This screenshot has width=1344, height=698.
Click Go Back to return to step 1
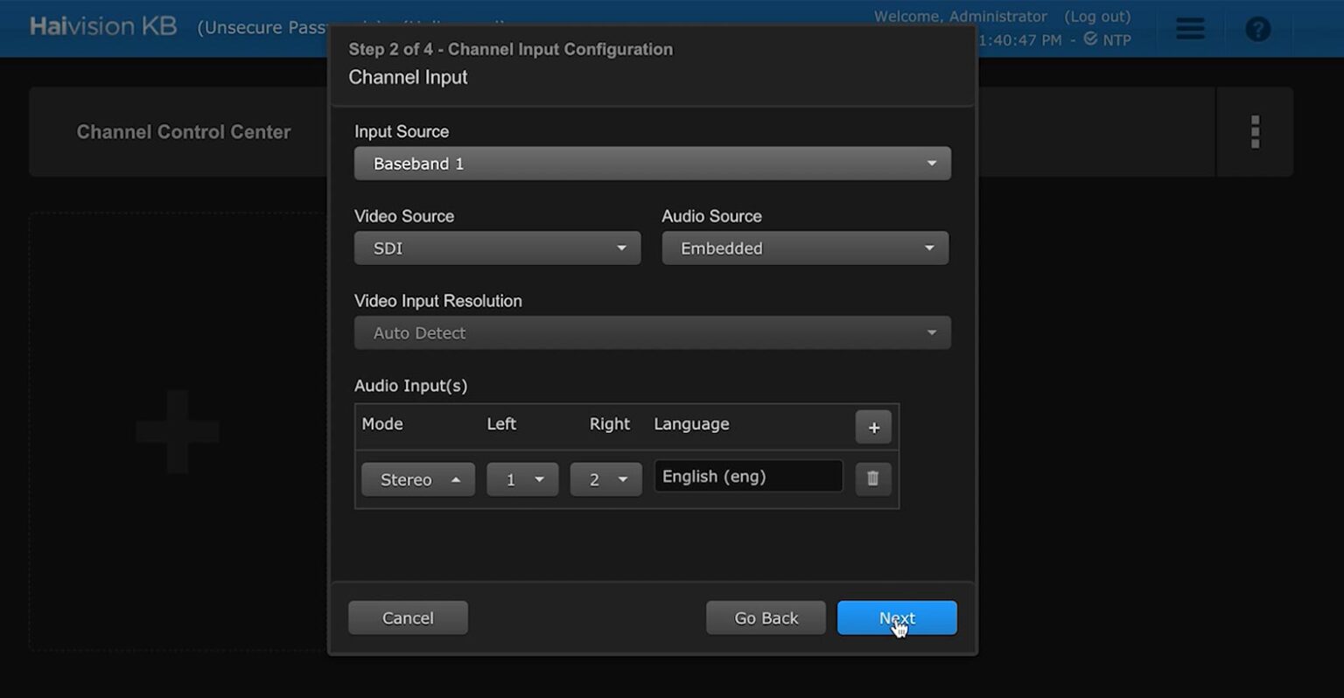tap(766, 618)
